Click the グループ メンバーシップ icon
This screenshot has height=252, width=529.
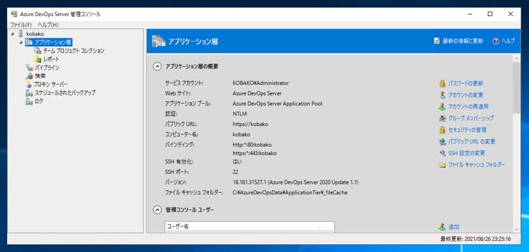pos(442,118)
